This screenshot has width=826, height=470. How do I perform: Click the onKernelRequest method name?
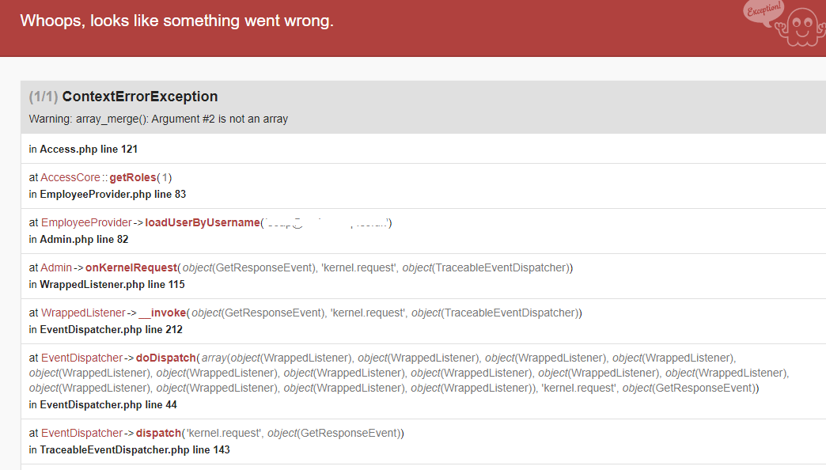click(131, 267)
